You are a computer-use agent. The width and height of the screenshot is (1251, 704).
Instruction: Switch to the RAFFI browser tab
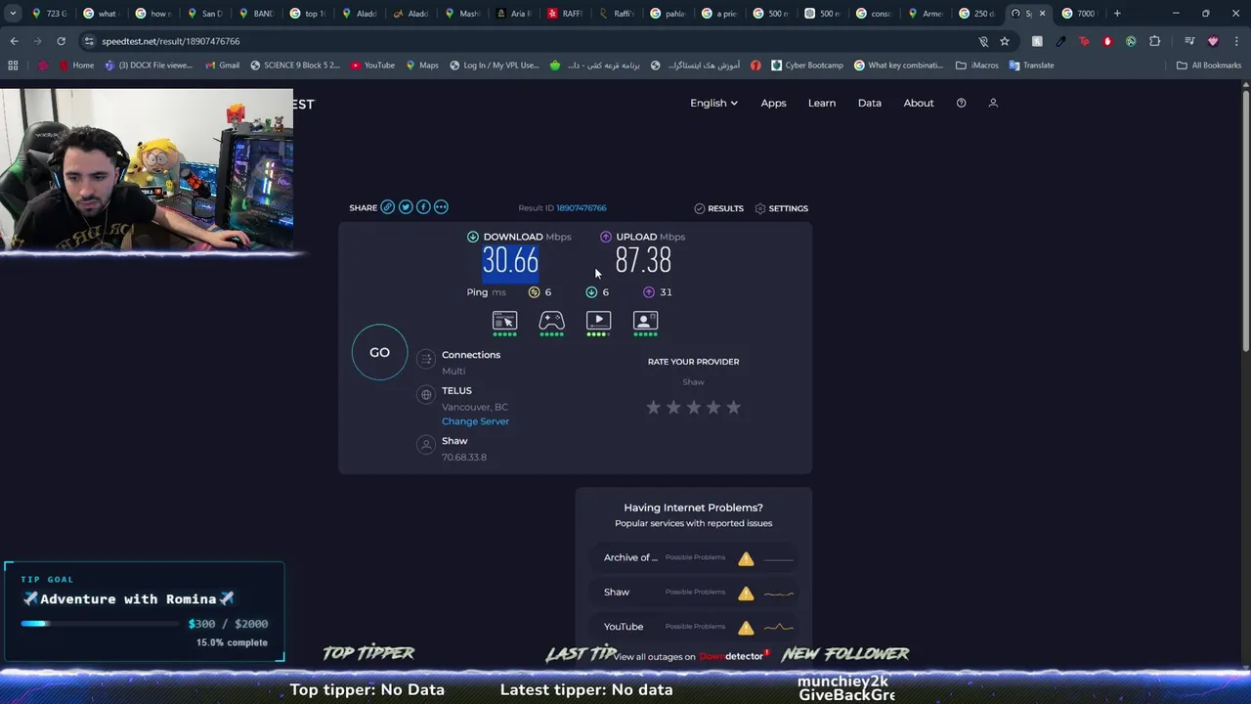click(x=566, y=14)
